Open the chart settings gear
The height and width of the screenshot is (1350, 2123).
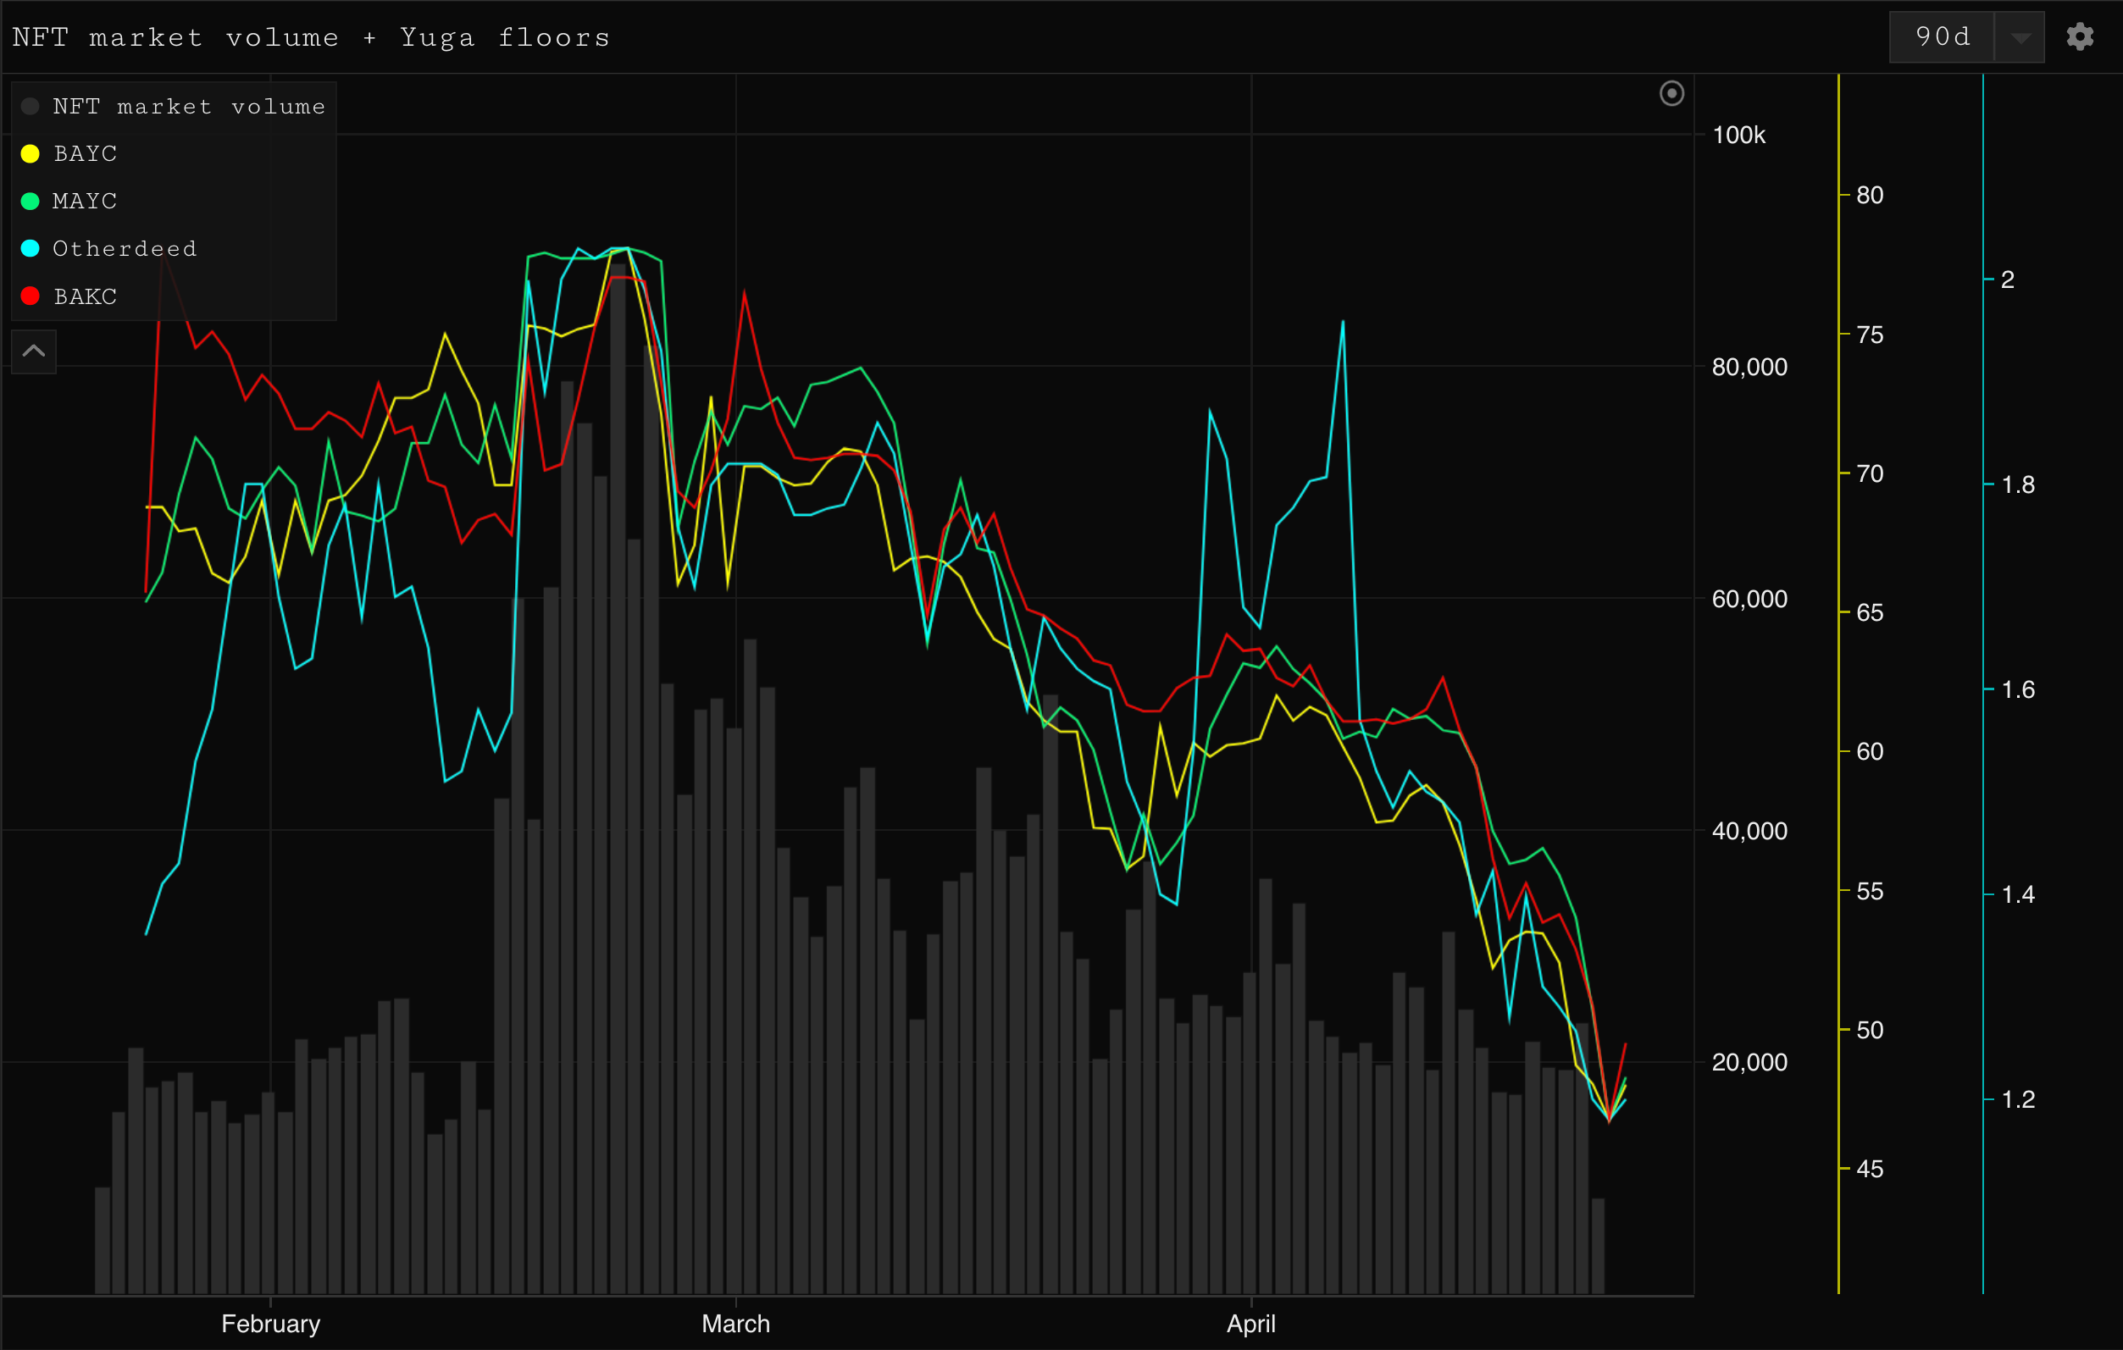click(x=2080, y=37)
